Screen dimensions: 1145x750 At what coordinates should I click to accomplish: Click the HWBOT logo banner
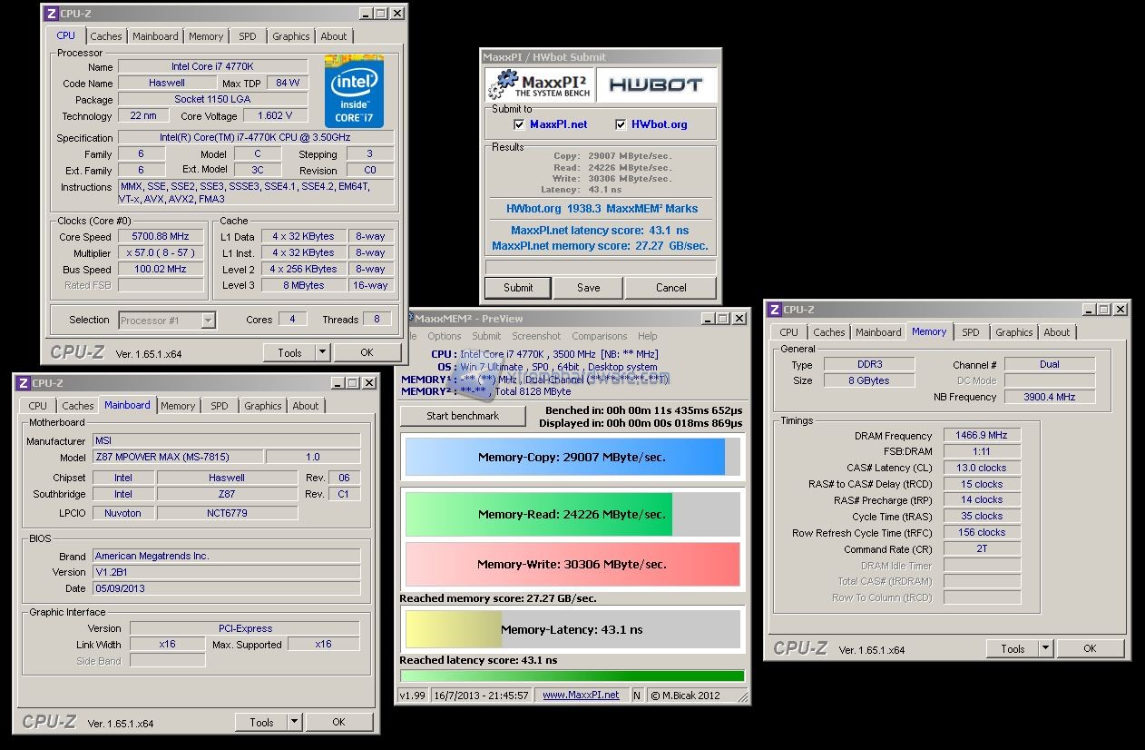click(x=655, y=85)
